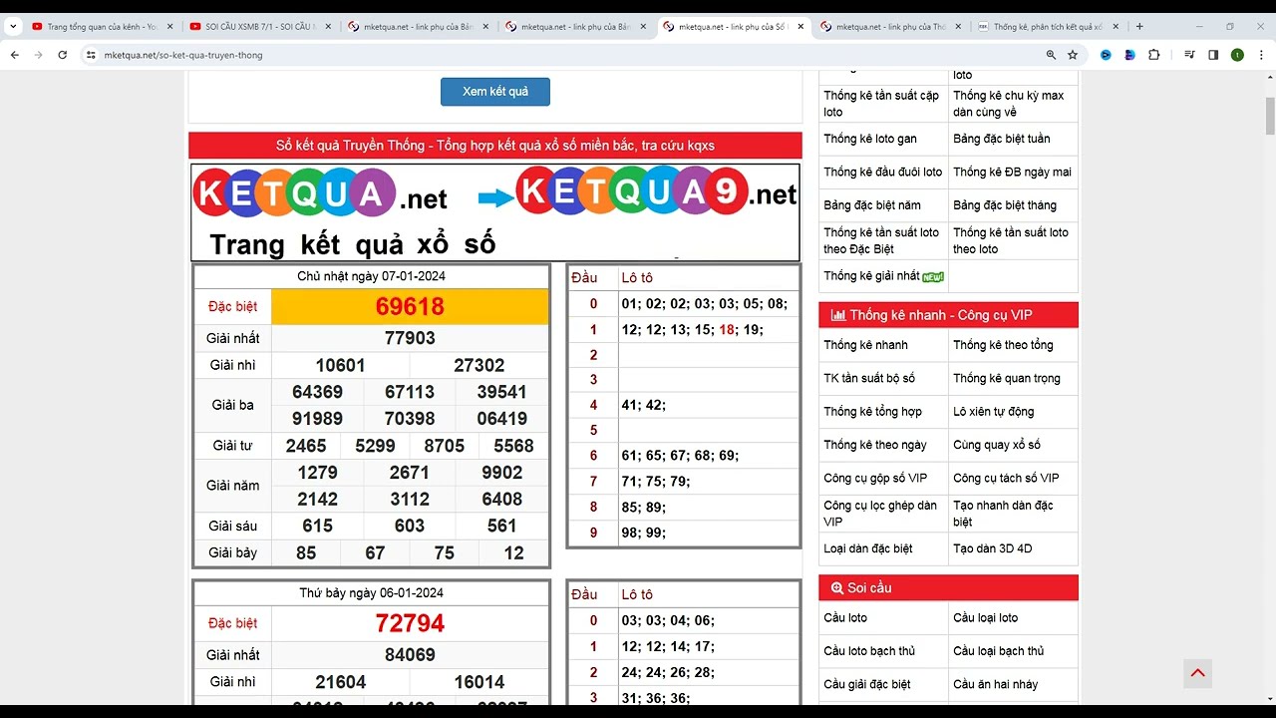Open 'Thống kê ĐB ngày mai' link
This screenshot has height=718, width=1276.
click(x=1012, y=172)
